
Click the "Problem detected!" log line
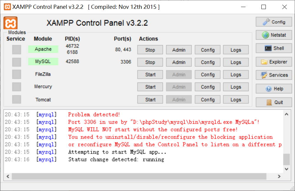point(94,114)
